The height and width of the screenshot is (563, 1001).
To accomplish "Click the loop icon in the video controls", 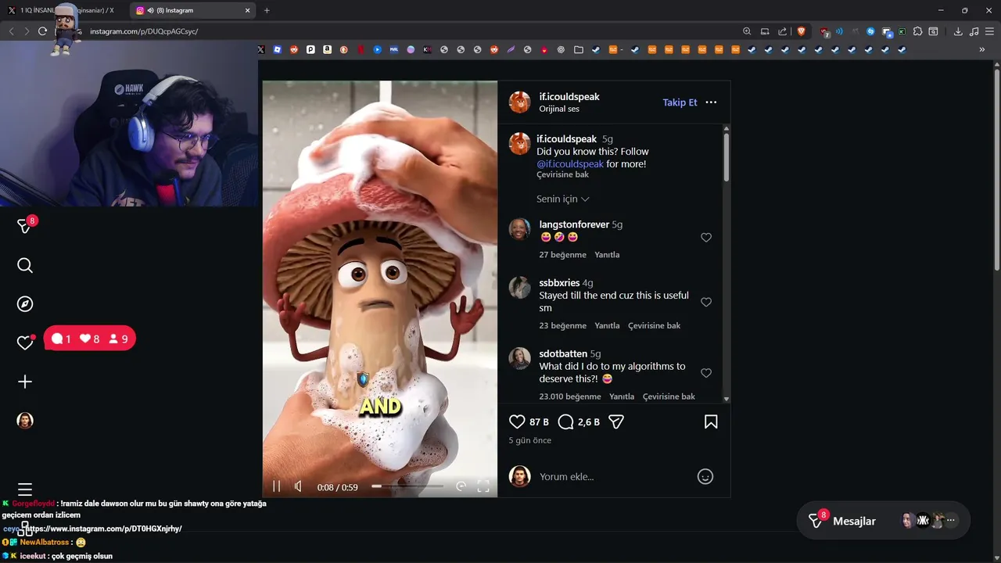I will coord(461,486).
